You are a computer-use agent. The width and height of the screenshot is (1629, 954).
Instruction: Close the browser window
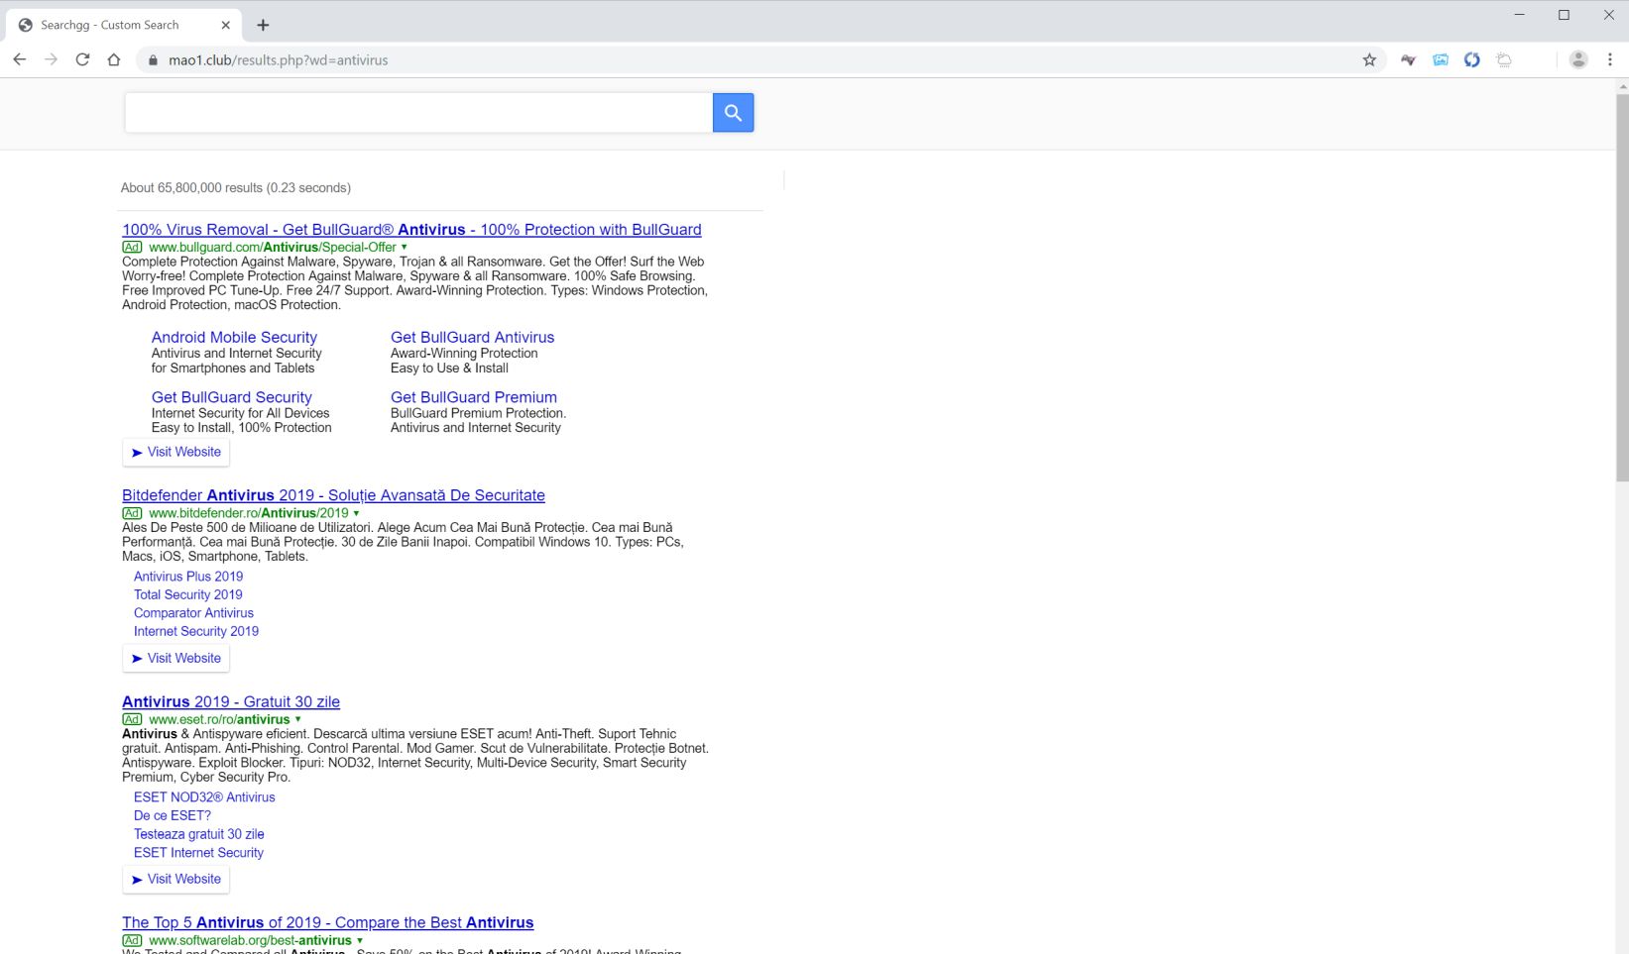1608,15
